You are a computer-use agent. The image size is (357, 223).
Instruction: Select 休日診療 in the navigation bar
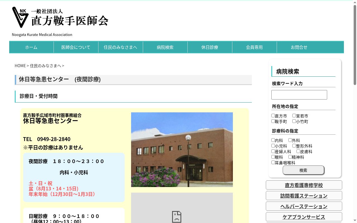click(x=210, y=47)
